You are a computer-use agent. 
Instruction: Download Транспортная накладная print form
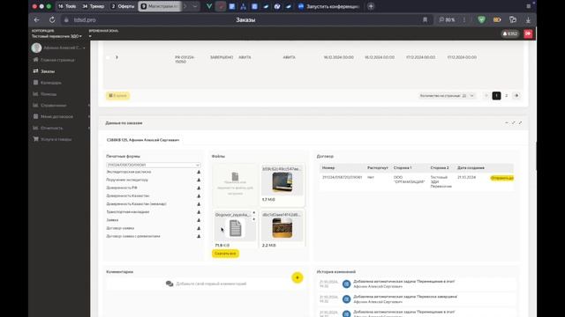coord(199,212)
